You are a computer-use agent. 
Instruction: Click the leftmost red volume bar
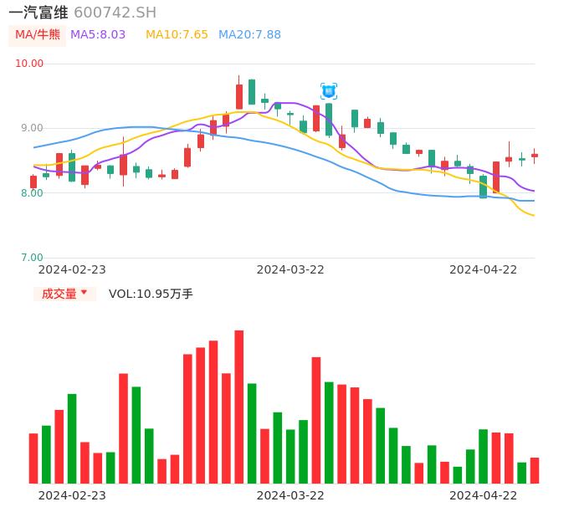click(x=33, y=458)
